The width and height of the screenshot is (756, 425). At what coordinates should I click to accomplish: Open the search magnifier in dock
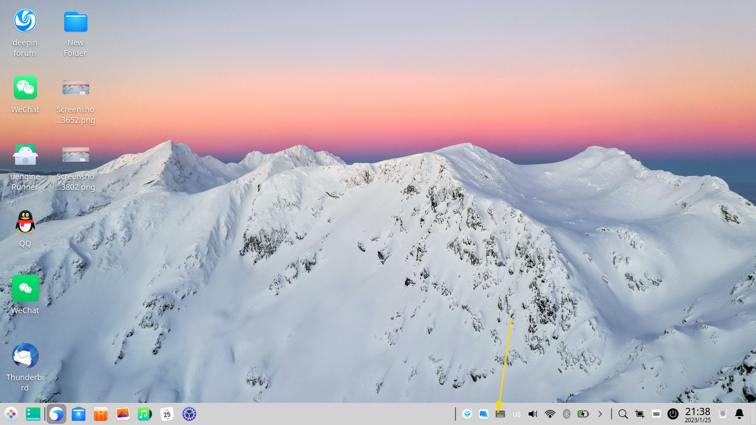[x=623, y=414]
